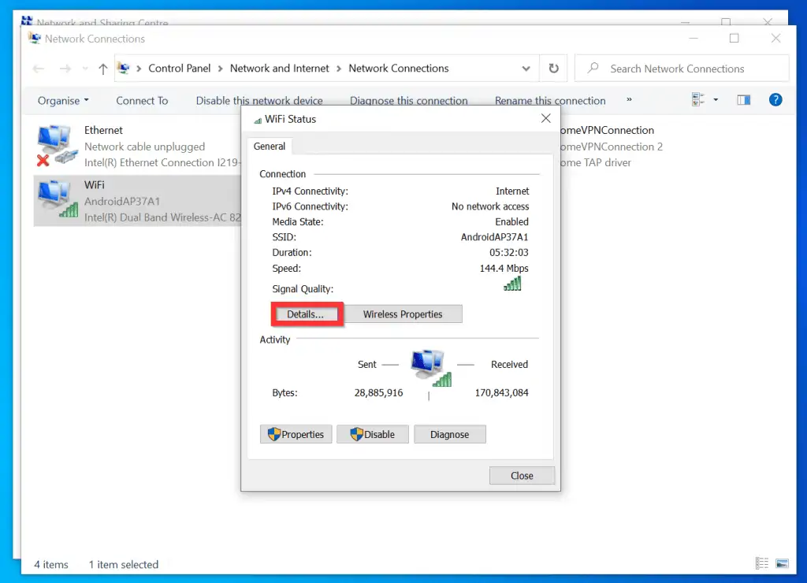Open the Details... button
This screenshot has height=583, width=807.
click(x=306, y=314)
